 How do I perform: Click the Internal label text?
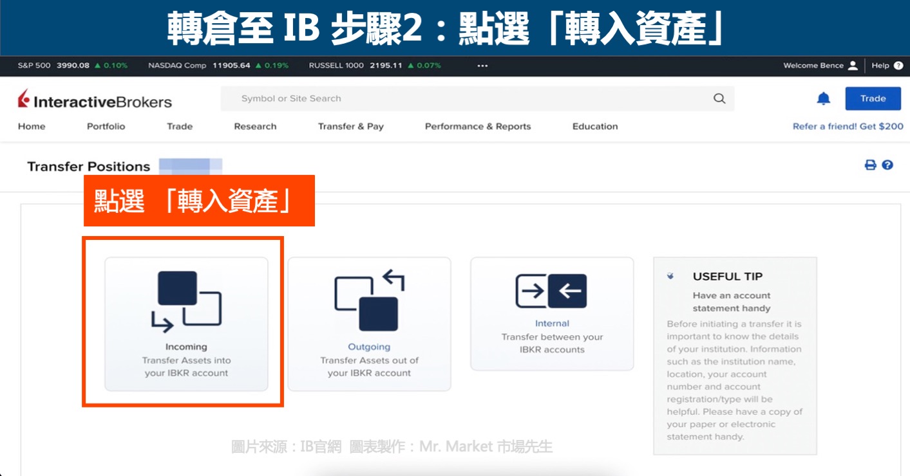coord(552,324)
